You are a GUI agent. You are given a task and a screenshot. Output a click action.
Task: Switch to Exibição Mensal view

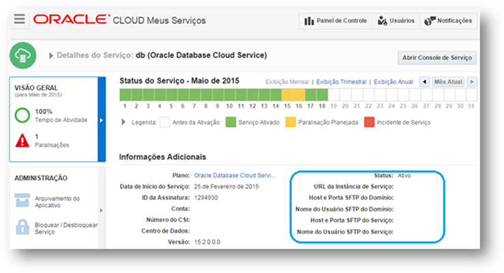coord(286,82)
